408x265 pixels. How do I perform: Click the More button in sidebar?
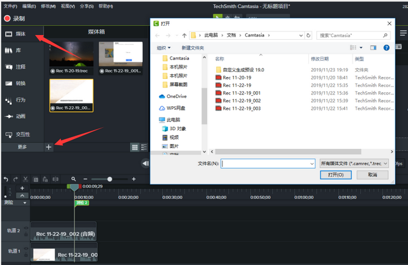point(22,147)
